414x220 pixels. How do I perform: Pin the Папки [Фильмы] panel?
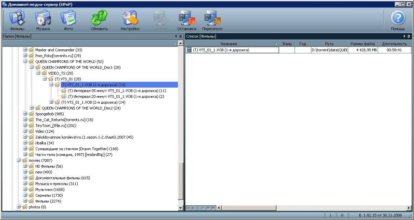[180, 36]
